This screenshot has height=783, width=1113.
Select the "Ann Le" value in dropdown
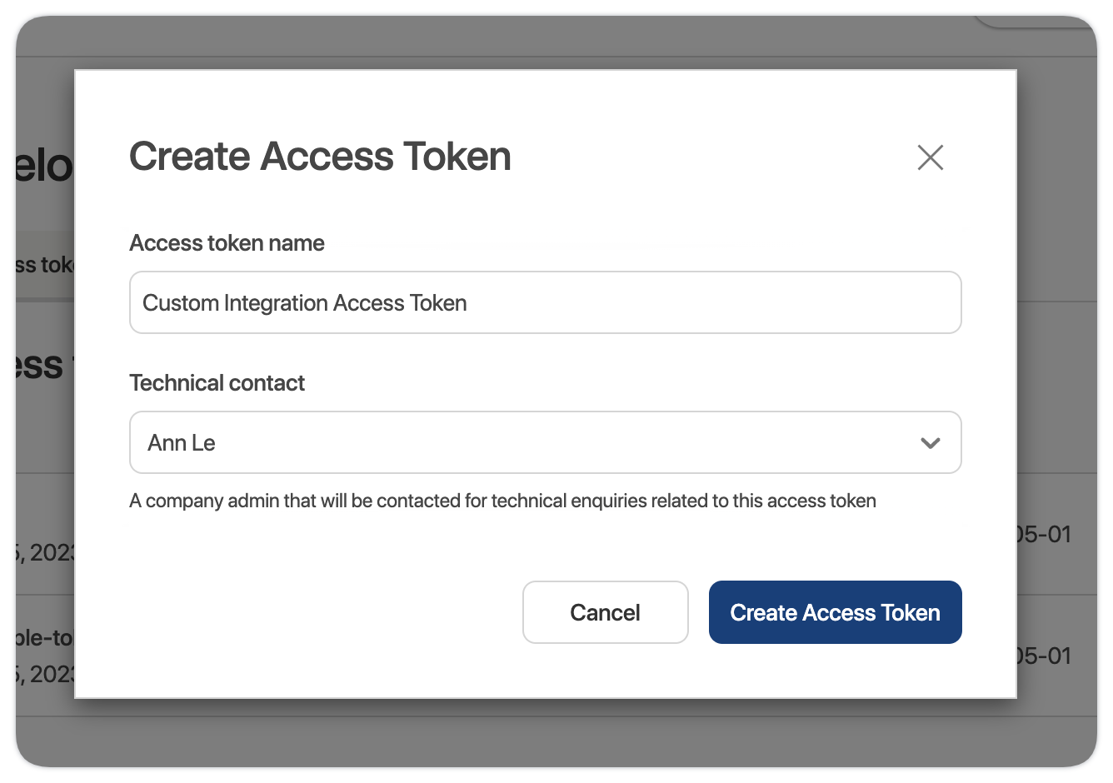tap(182, 443)
